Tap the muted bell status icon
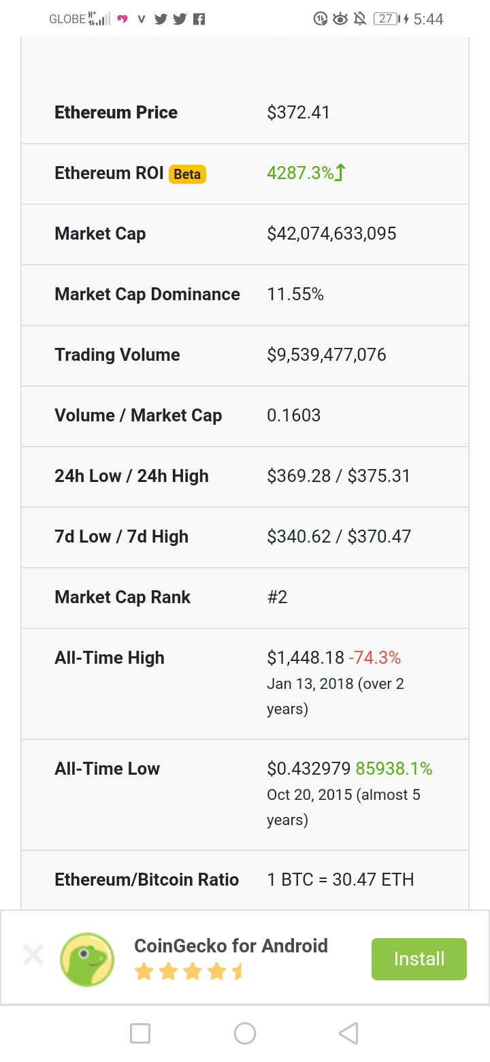This screenshot has width=490, height=1062. pyautogui.click(x=360, y=19)
